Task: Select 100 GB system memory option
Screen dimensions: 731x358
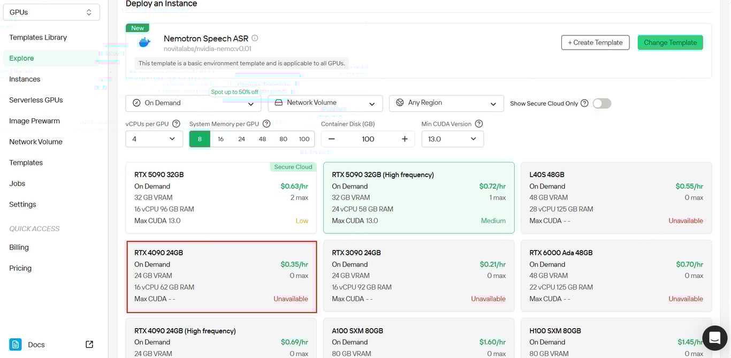Action: click(x=304, y=139)
